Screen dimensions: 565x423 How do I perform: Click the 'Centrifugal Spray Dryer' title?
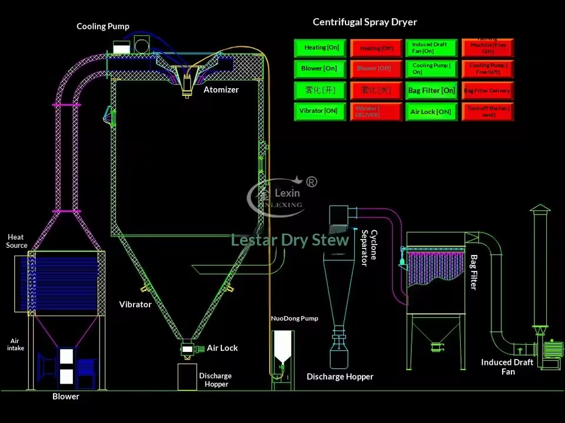(x=365, y=22)
